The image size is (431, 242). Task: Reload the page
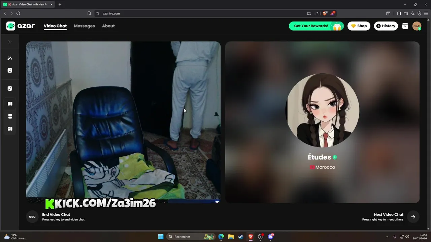[18, 13]
